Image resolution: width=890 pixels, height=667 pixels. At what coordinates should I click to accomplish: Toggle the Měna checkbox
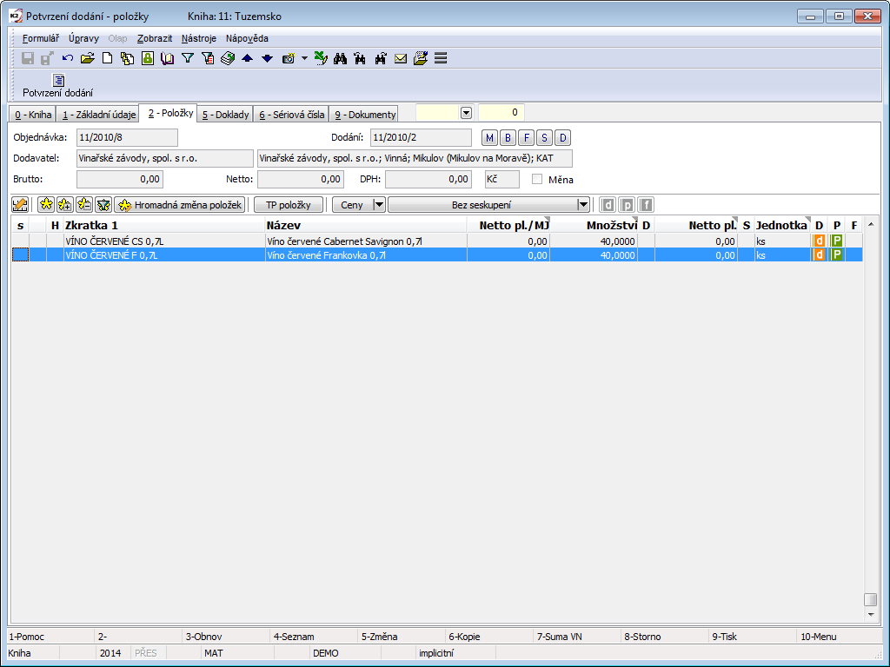coord(537,179)
